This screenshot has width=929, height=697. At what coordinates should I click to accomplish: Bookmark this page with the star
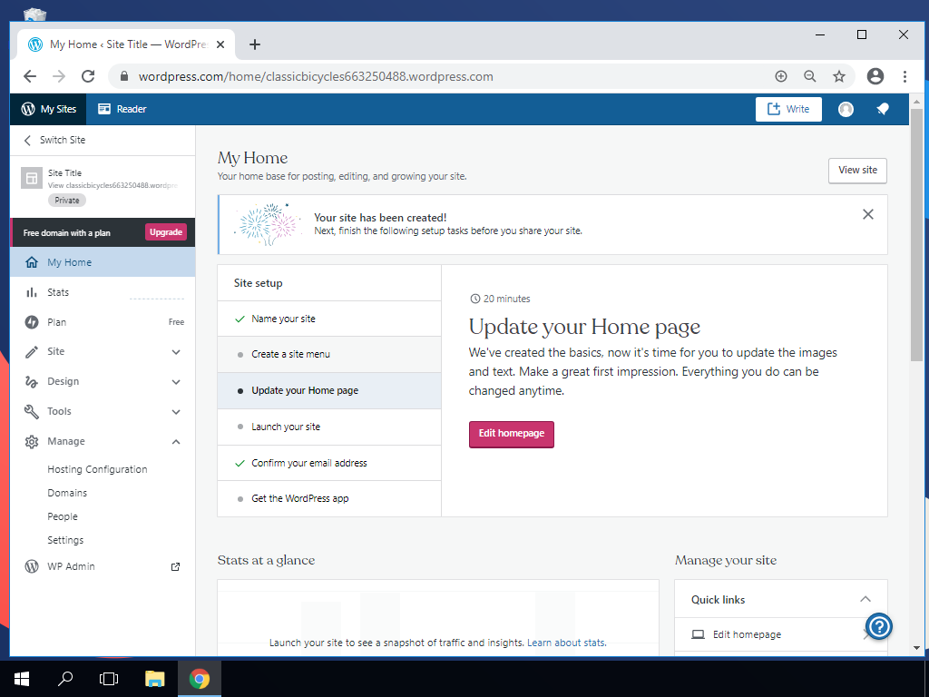pyautogui.click(x=839, y=76)
